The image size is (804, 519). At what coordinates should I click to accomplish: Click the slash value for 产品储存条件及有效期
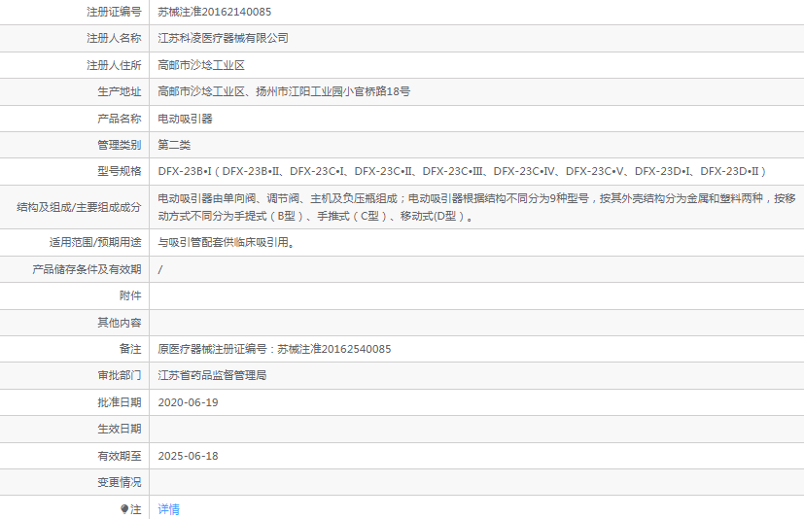pos(160,270)
